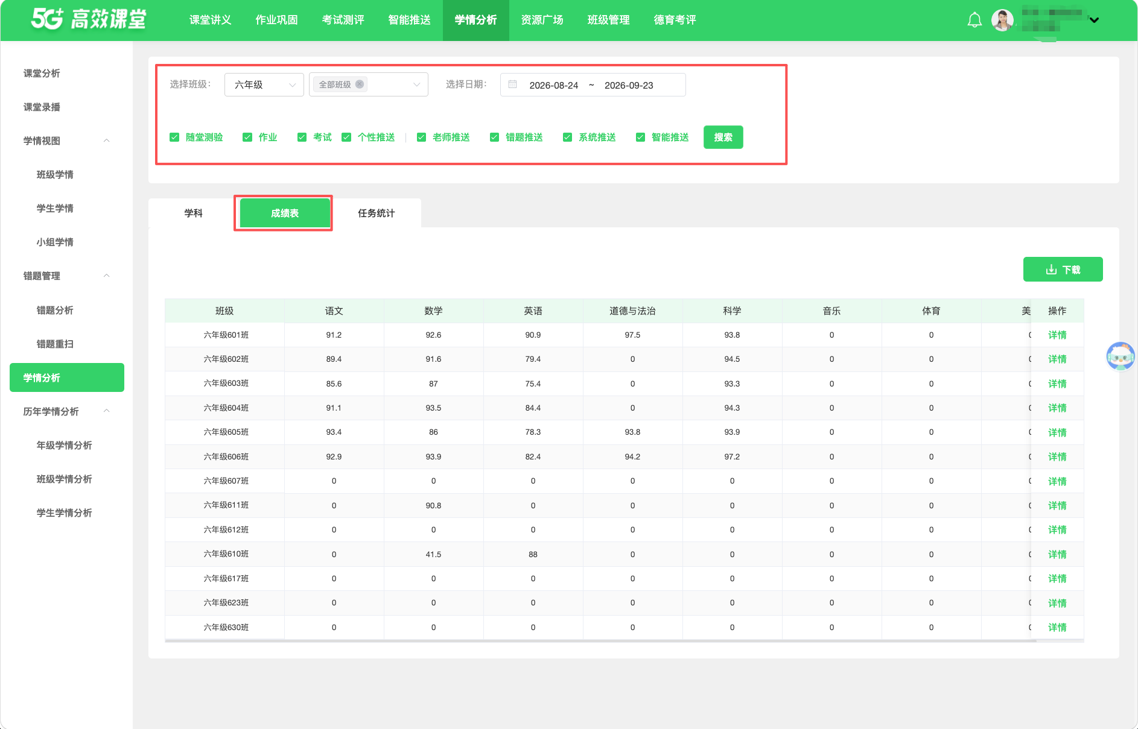Open 课堂讲义 in top navigation
The width and height of the screenshot is (1138, 729).
coord(210,20)
